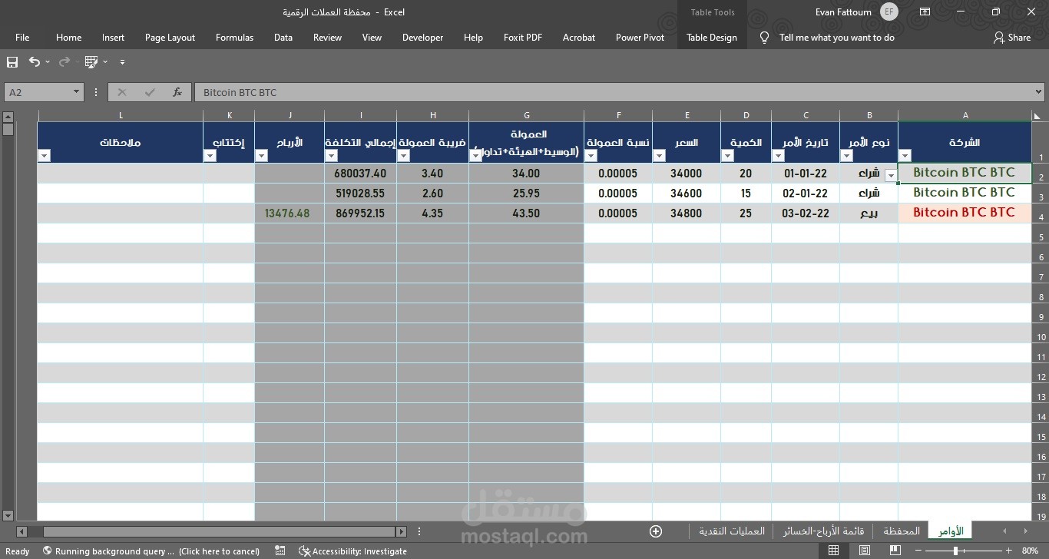Viewport: 1049px width, 559px height.
Task: Insert function using the fx icon
Action: point(177,92)
